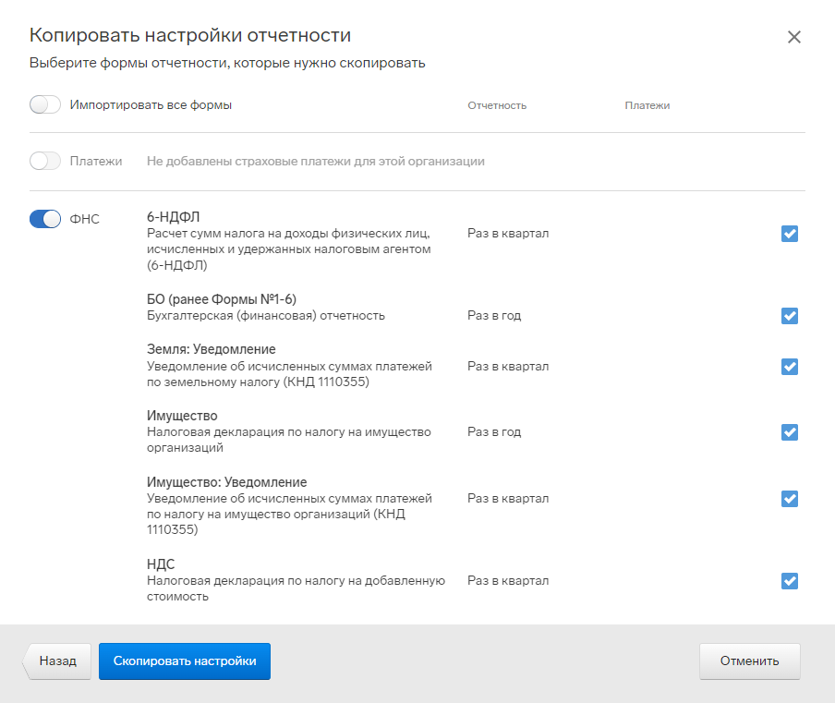Viewport: 835px width, 703px height.
Task: Toggle the Платежи switch
Action: 45,161
